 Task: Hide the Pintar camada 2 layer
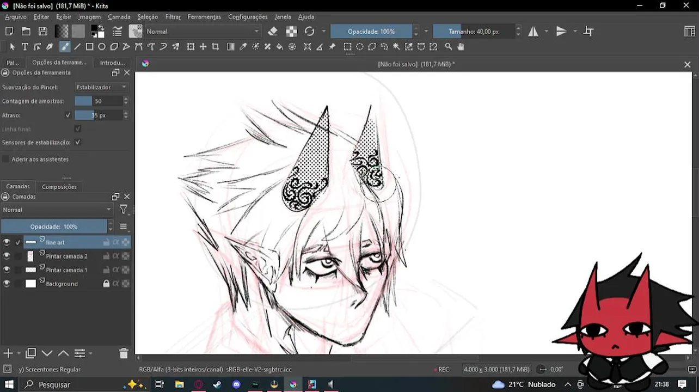[x=7, y=256]
